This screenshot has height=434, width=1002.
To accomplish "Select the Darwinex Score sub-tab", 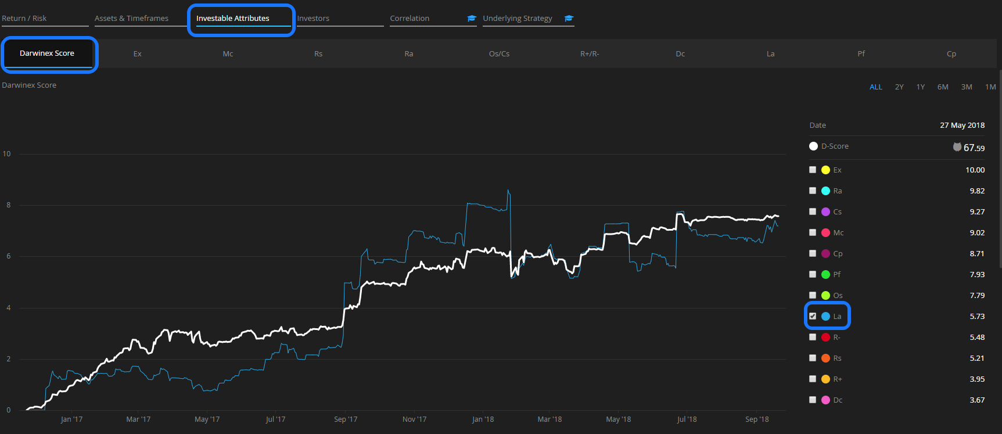I will (x=47, y=53).
